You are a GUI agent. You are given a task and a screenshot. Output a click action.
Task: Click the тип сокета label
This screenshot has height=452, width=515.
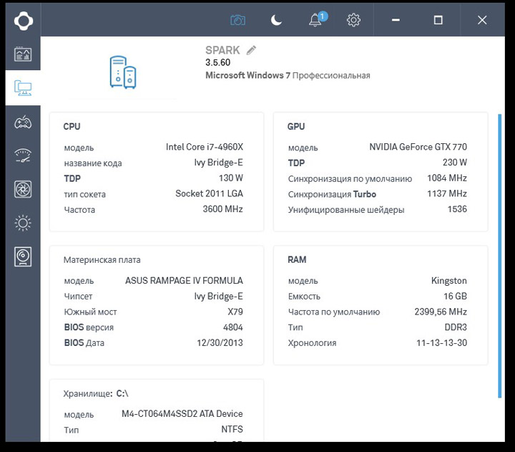(x=84, y=194)
